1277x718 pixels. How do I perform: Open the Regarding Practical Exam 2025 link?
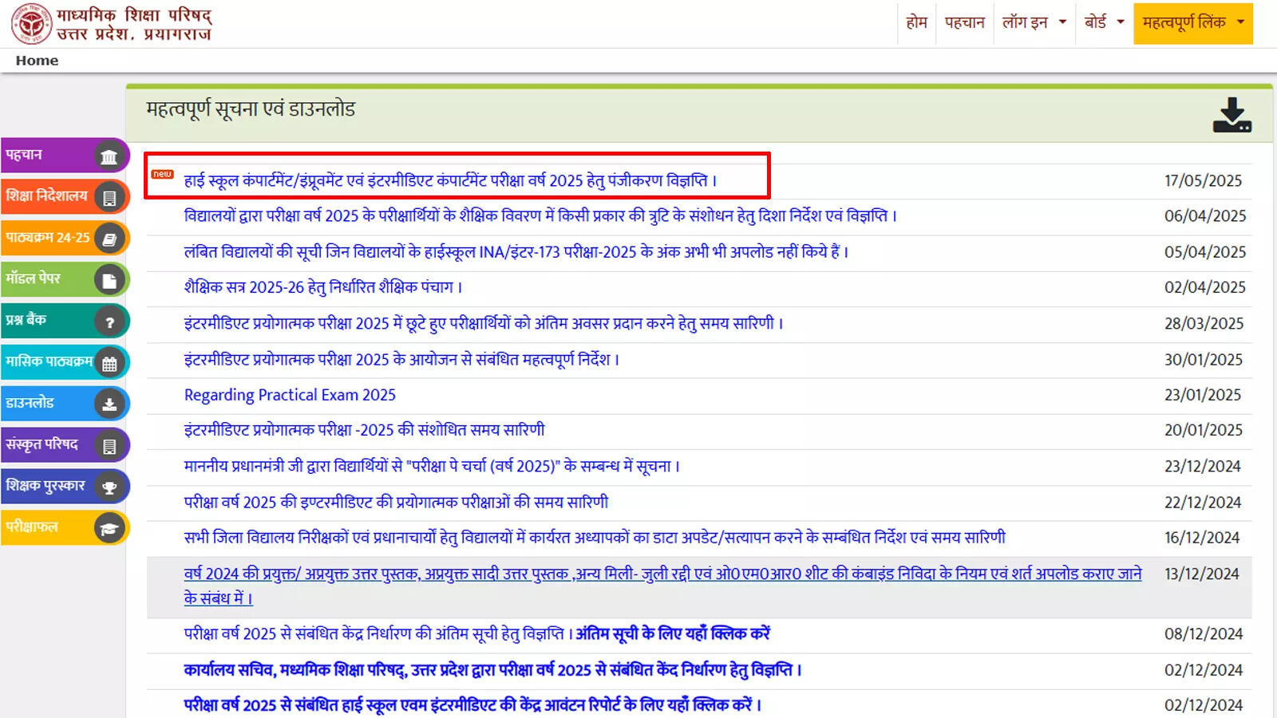coord(290,395)
